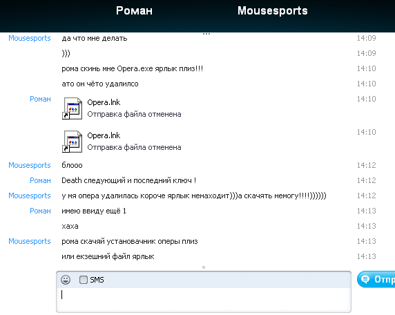Click the second 'Отправка файла отменена' status
Screen dimensions: 395x315
[134, 147]
